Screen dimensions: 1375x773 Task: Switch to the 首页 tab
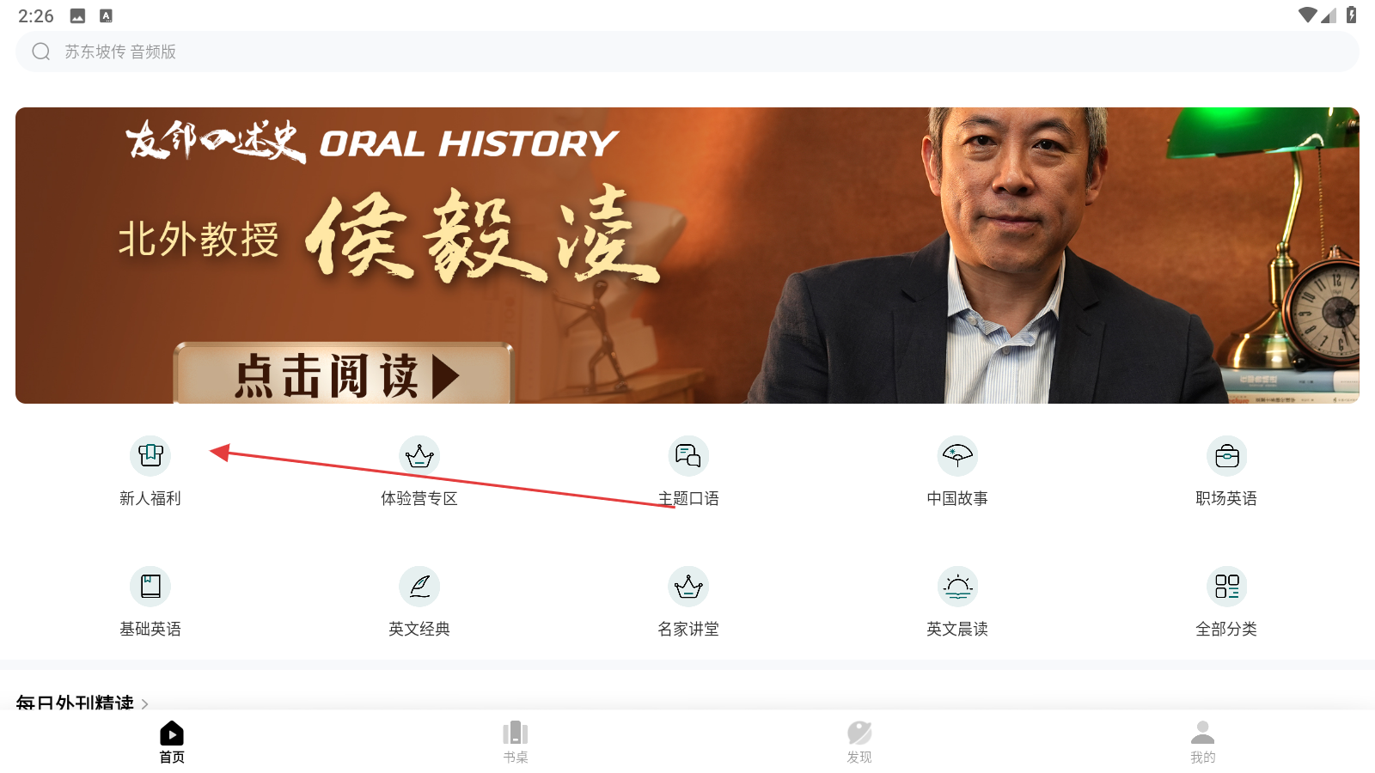coord(172,742)
